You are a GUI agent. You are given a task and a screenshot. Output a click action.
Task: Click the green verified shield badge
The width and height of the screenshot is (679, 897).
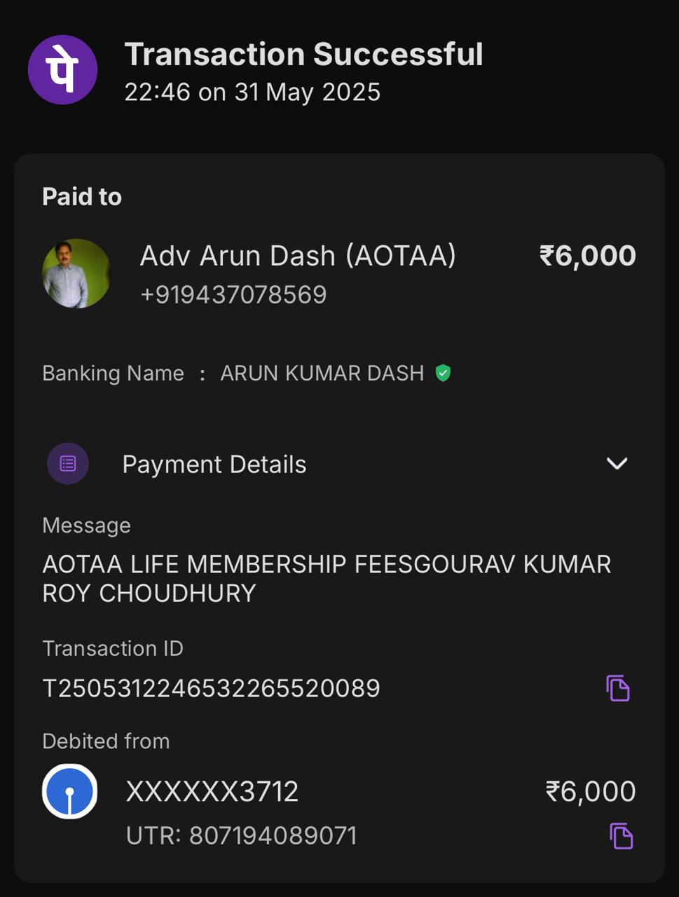click(x=442, y=373)
